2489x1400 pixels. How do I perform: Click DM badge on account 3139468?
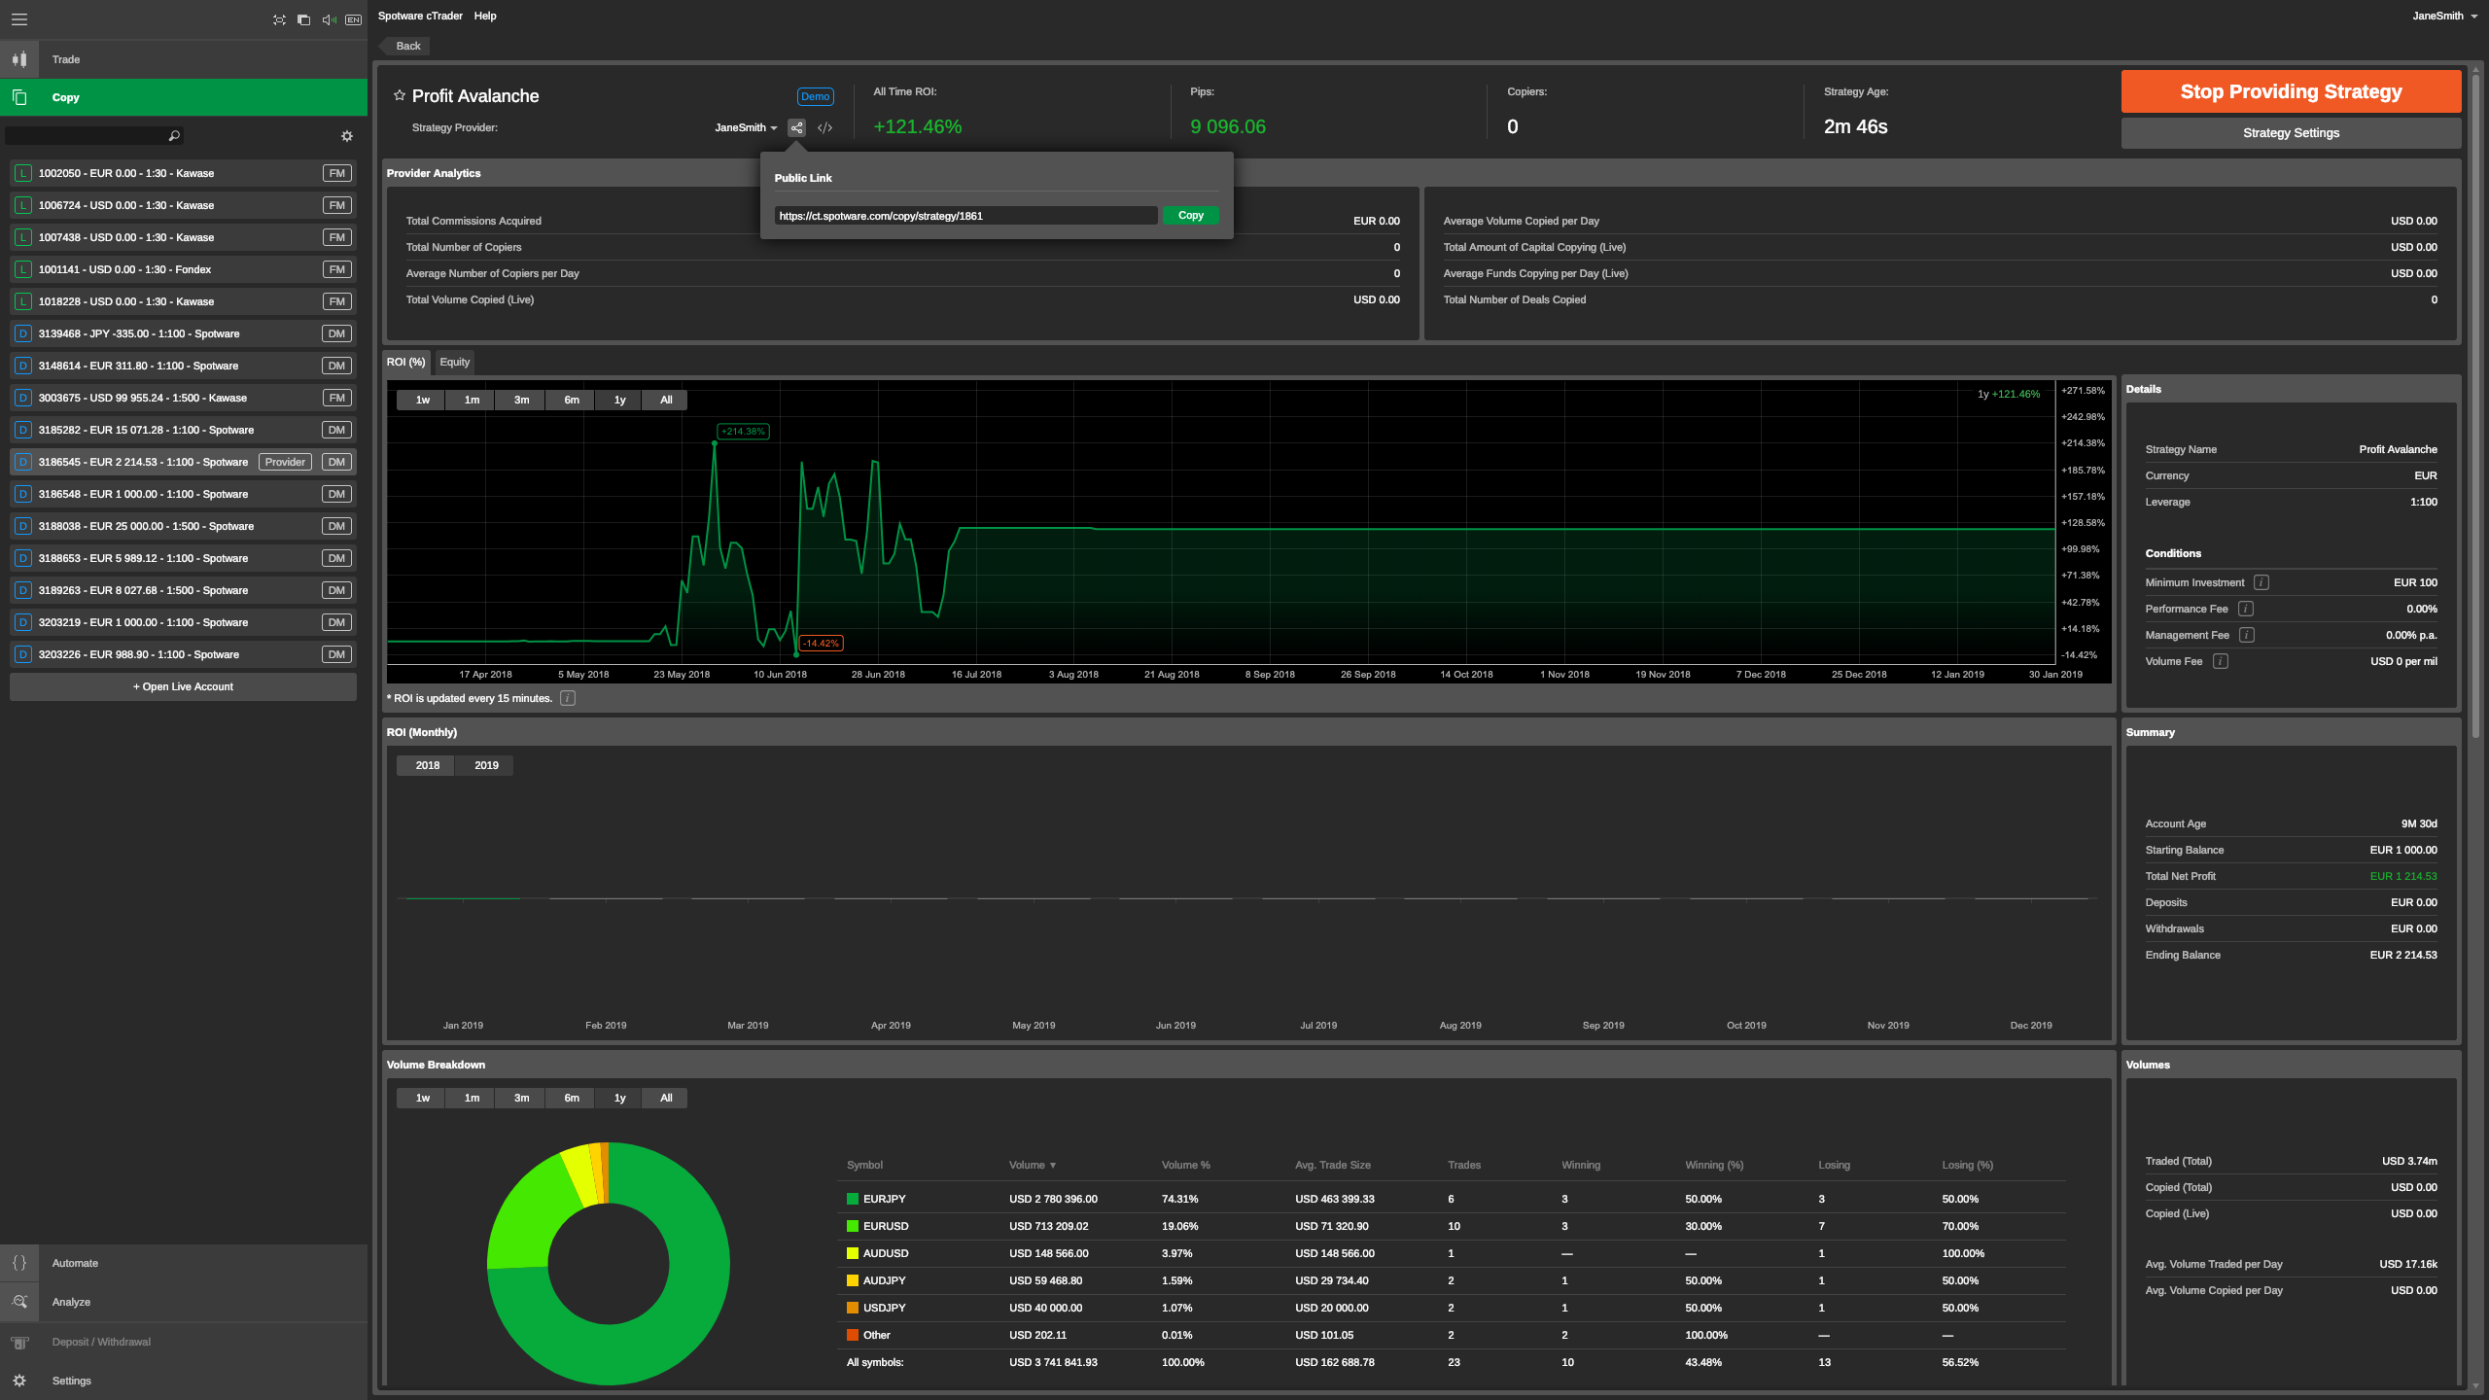click(x=337, y=333)
